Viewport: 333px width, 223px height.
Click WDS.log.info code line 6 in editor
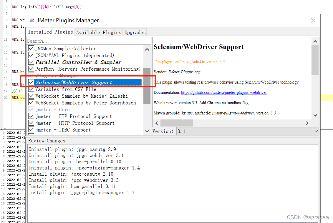(x=48, y=7)
